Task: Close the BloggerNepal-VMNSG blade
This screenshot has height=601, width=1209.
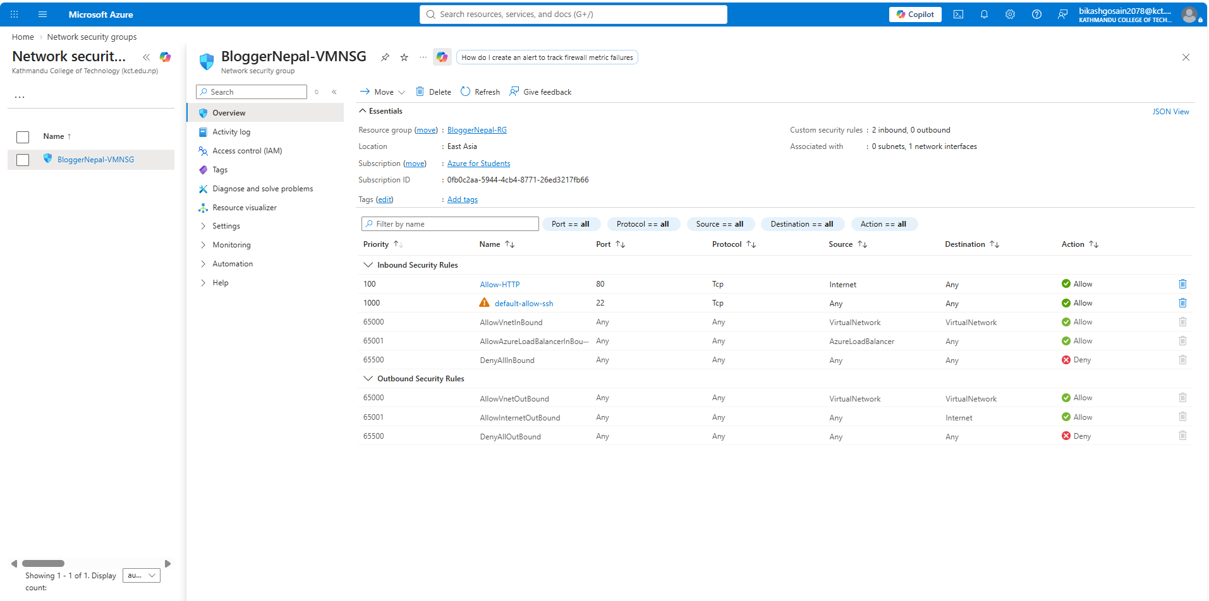Action: tap(1186, 57)
